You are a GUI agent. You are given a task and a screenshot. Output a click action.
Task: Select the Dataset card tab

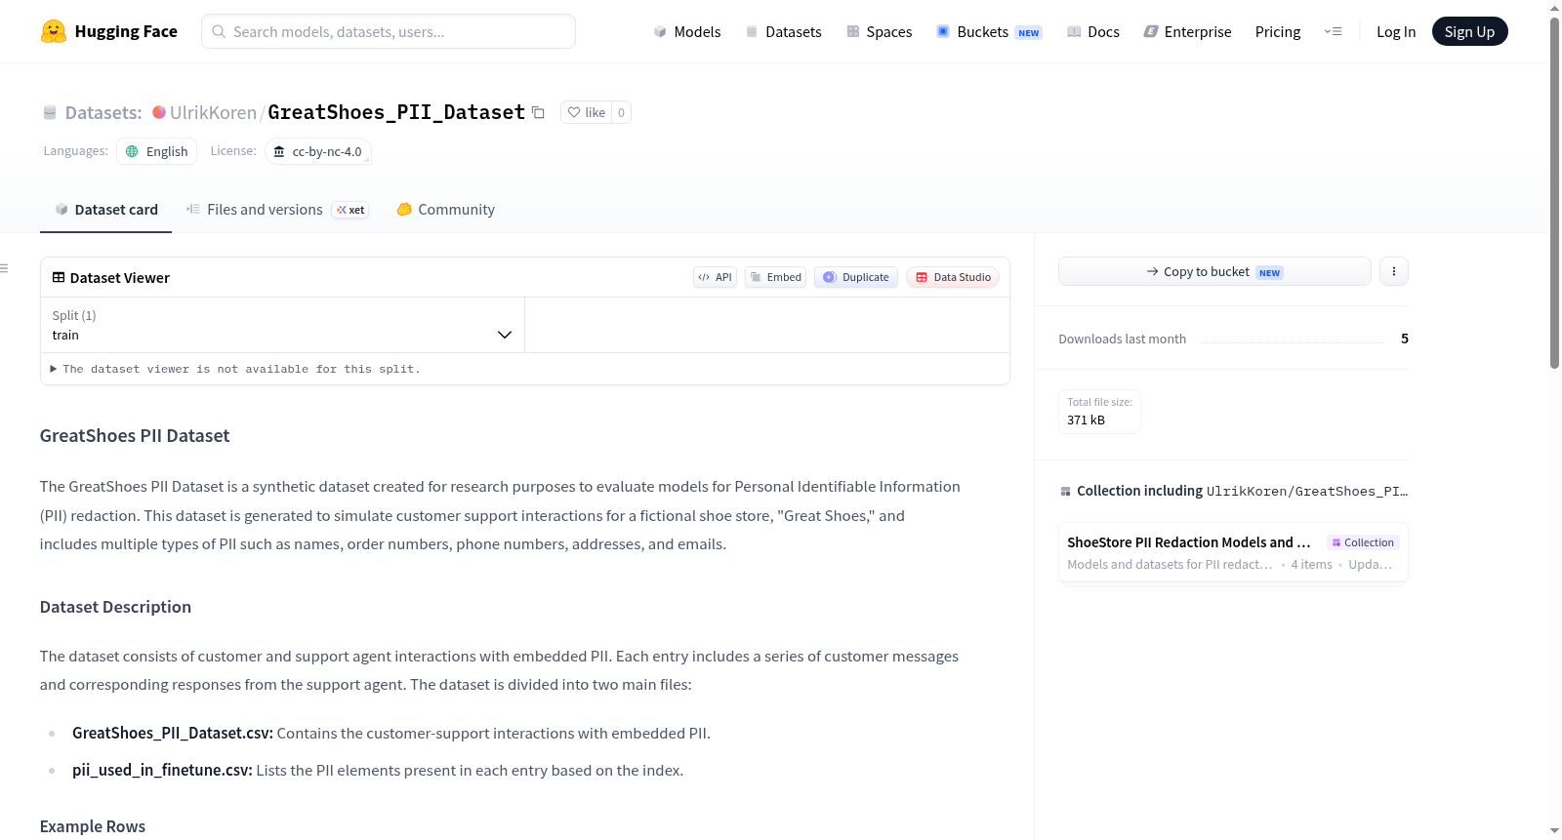tap(105, 210)
